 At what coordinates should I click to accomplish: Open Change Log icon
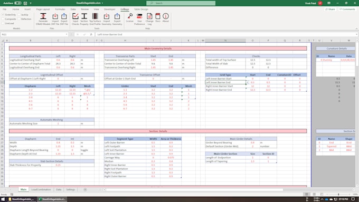point(149,16)
